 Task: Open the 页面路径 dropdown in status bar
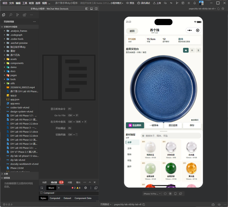coord(106,204)
